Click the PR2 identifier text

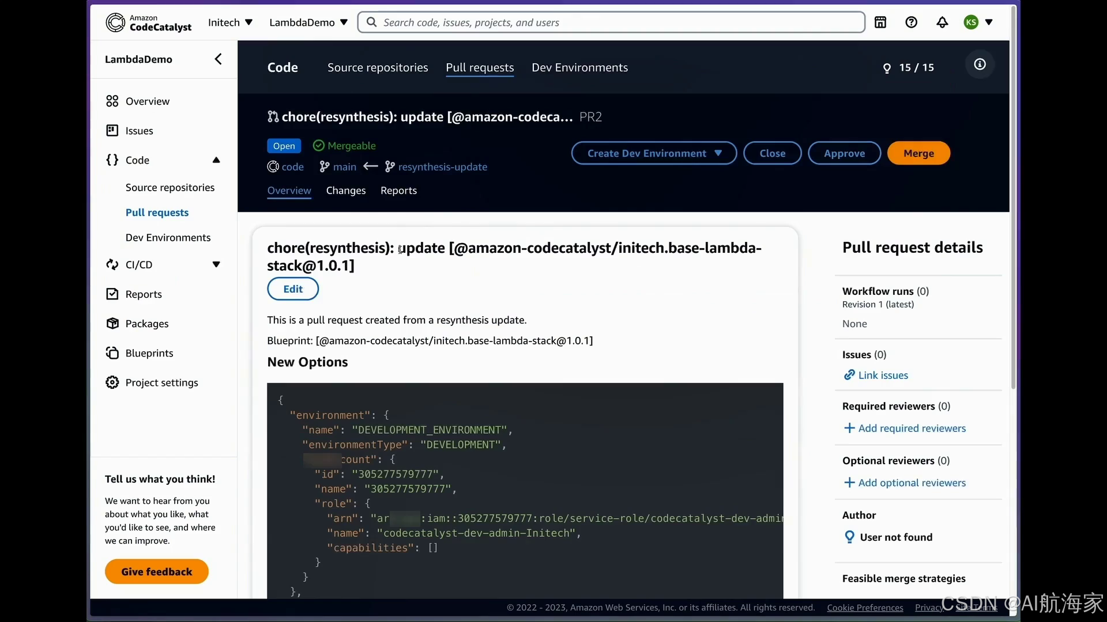tap(590, 117)
